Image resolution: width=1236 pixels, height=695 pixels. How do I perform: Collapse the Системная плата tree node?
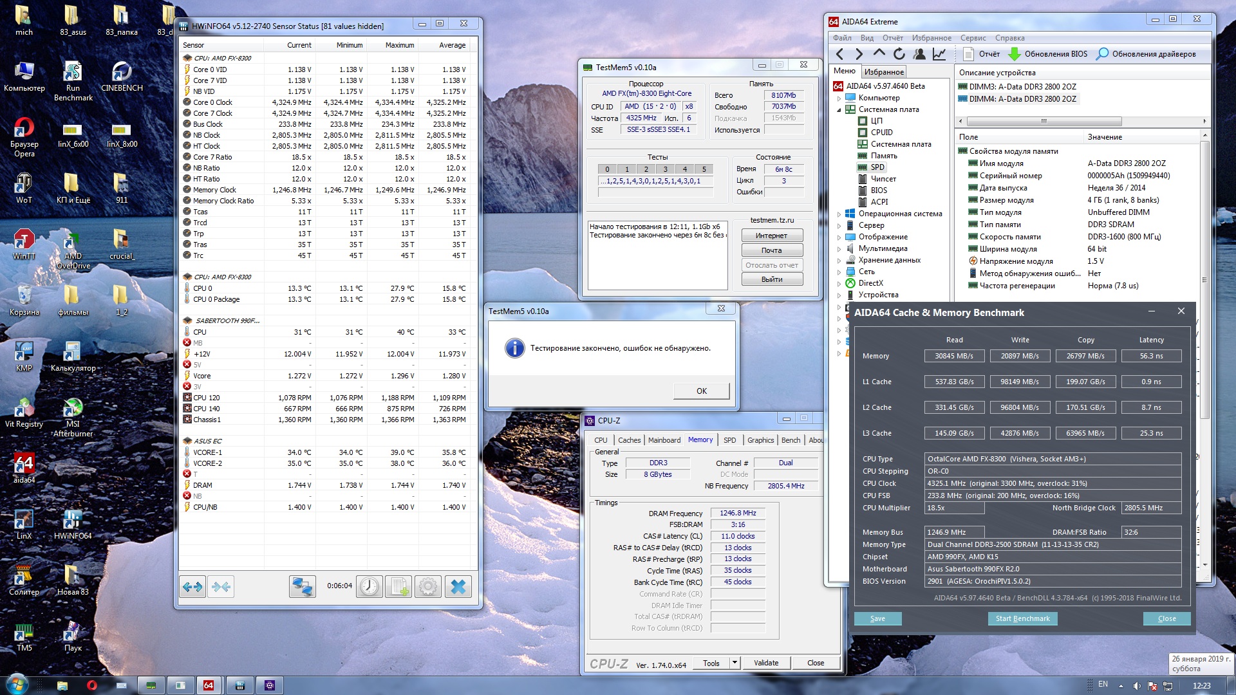(839, 110)
